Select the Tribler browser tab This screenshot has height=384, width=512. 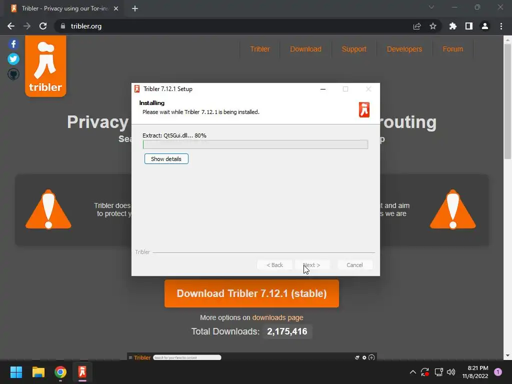point(63,8)
